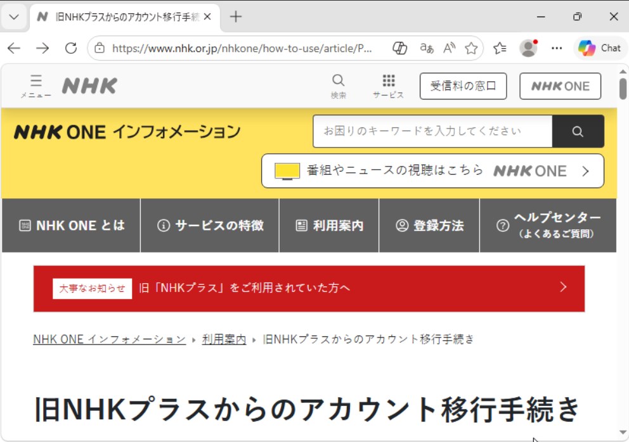The image size is (629, 442).
Task: Open the NHK ONE header button
Action: pos(561,85)
